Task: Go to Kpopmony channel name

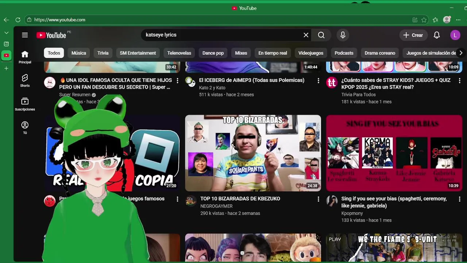Action: (352, 213)
